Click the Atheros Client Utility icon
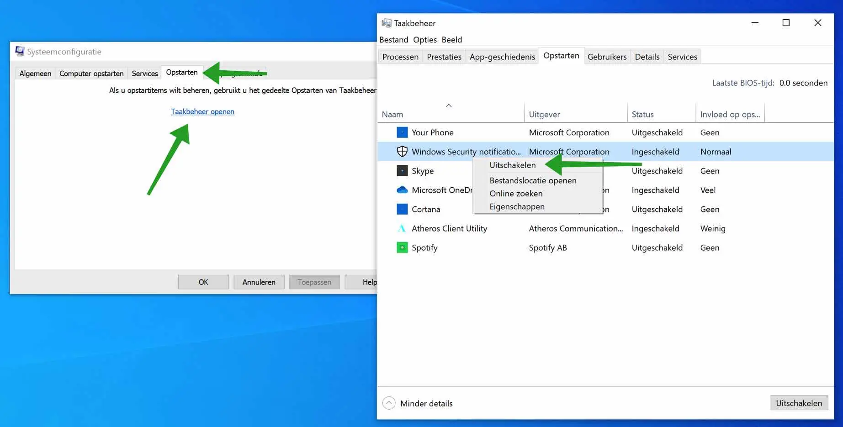 [402, 228]
